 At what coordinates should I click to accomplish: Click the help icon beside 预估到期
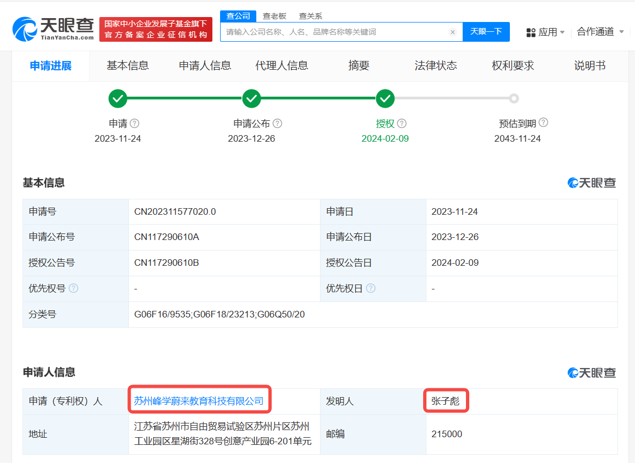(x=544, y=123)
